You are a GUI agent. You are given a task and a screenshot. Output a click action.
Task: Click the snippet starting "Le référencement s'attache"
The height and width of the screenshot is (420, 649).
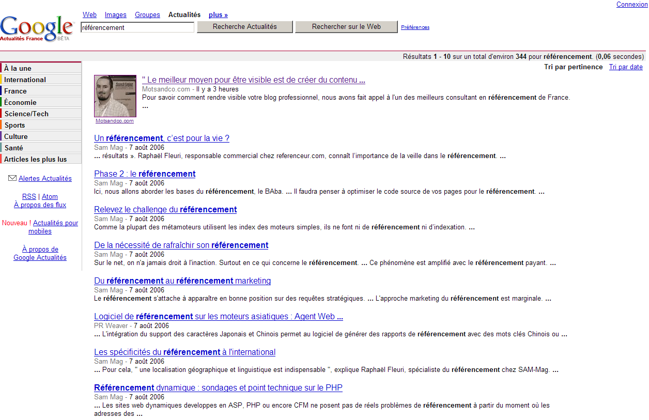[323, 299]
